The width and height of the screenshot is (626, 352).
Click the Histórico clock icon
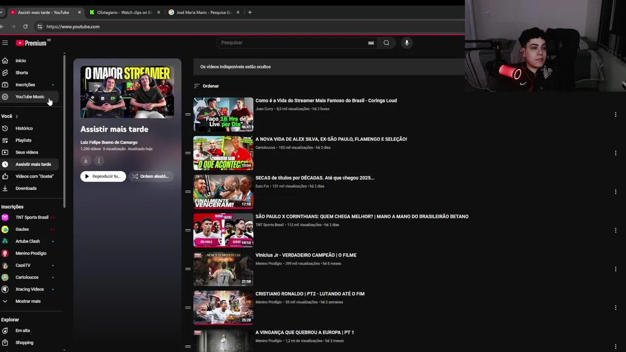[5, 128]
